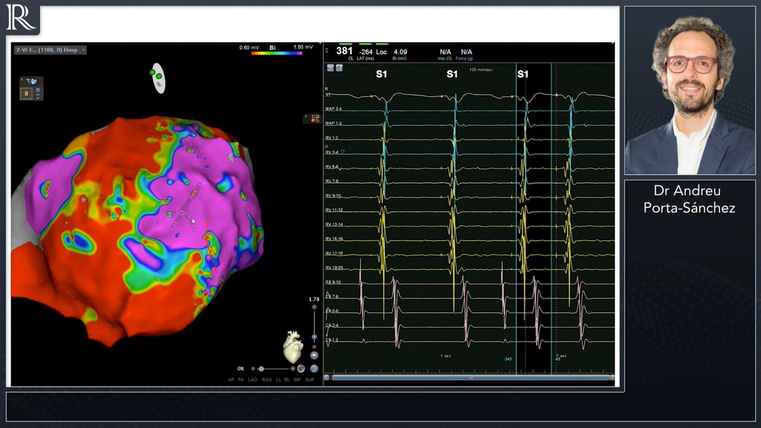Click the RV 9-10 channel label
The image size is (761, 428).
(333, 195)
